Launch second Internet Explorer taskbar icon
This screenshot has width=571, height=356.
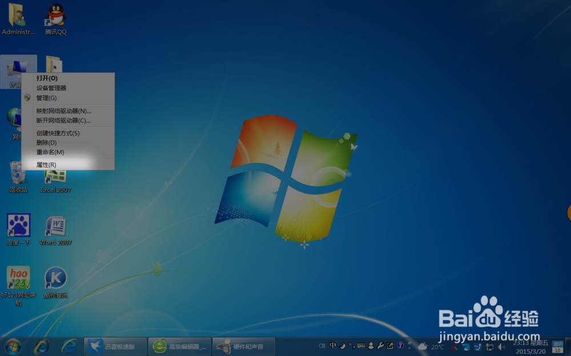(69, 346)
